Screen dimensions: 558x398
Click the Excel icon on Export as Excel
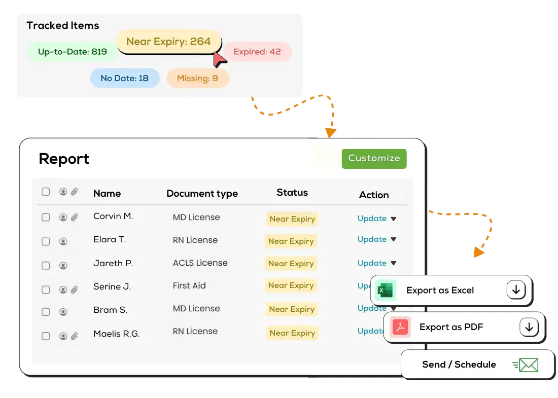click(386, 290)
